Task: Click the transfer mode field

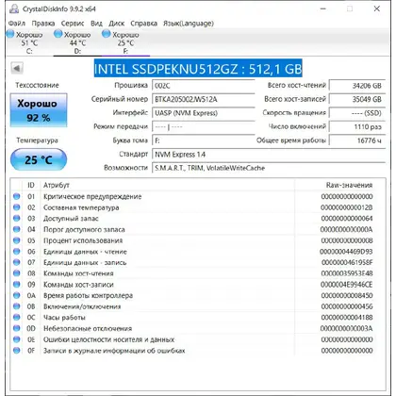Action: (203, 127)
